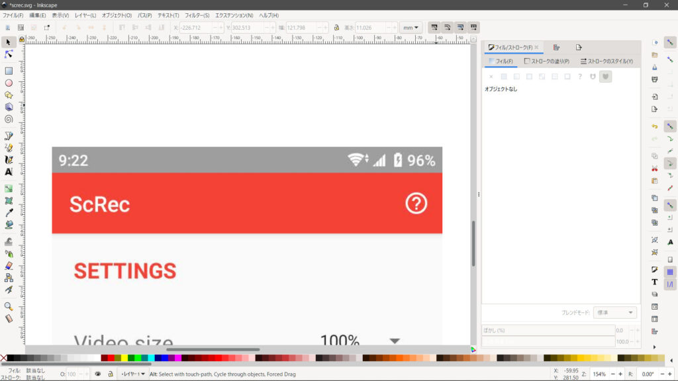Click the zoom out minus button
This screenshot has height=381, width=678.
click(x=612, y=374)
